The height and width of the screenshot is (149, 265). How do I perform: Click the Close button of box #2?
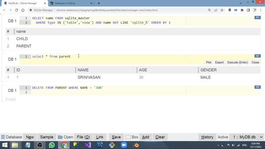255,62
